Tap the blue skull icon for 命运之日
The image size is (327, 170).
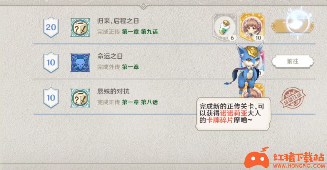(x=80, y=63)
